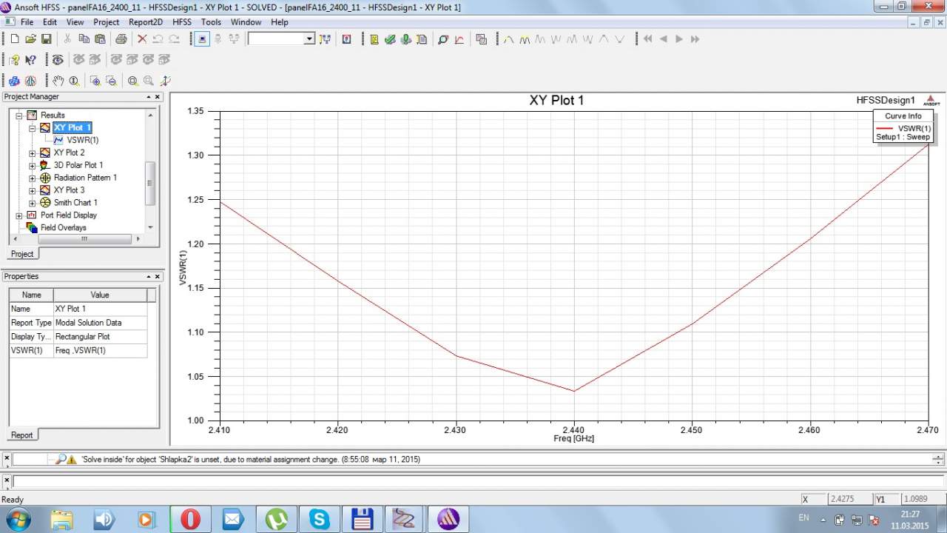The width and height of the screenshot is (947, 533).
Task: Click the red X Delete icon
Action: [142, 39]
